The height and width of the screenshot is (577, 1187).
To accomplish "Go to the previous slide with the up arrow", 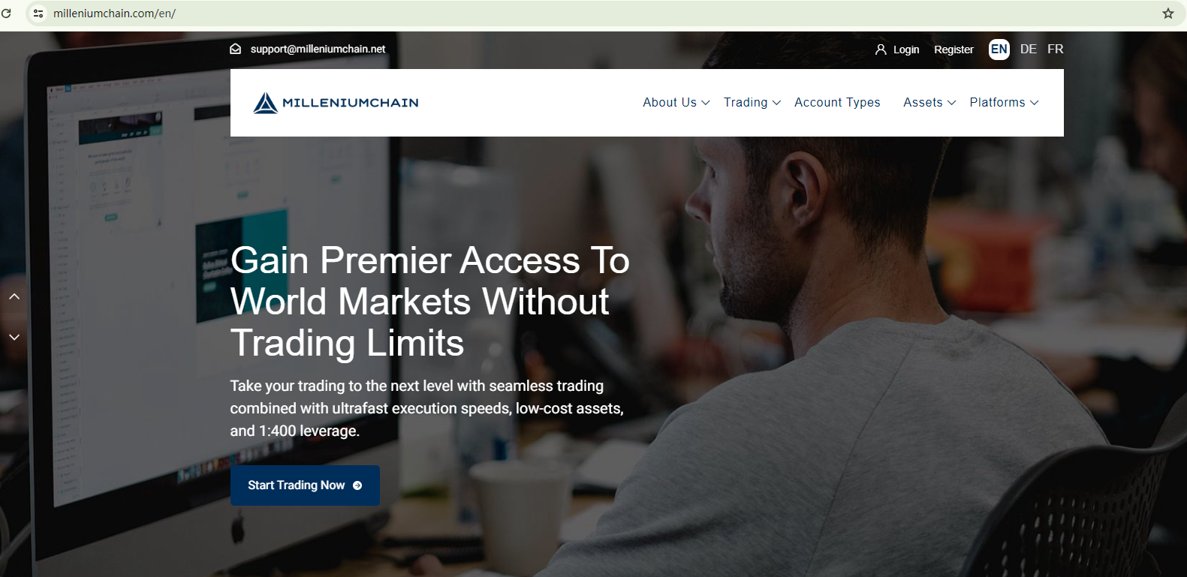I will pos(14,296).
